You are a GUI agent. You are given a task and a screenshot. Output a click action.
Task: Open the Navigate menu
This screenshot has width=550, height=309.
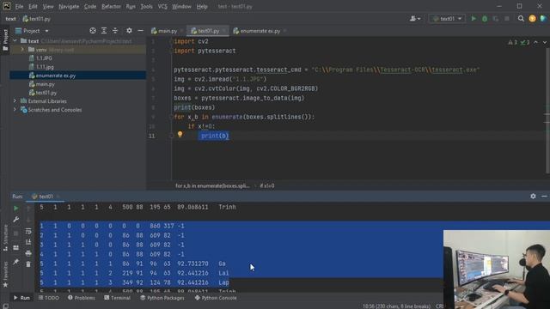[69, 6]
